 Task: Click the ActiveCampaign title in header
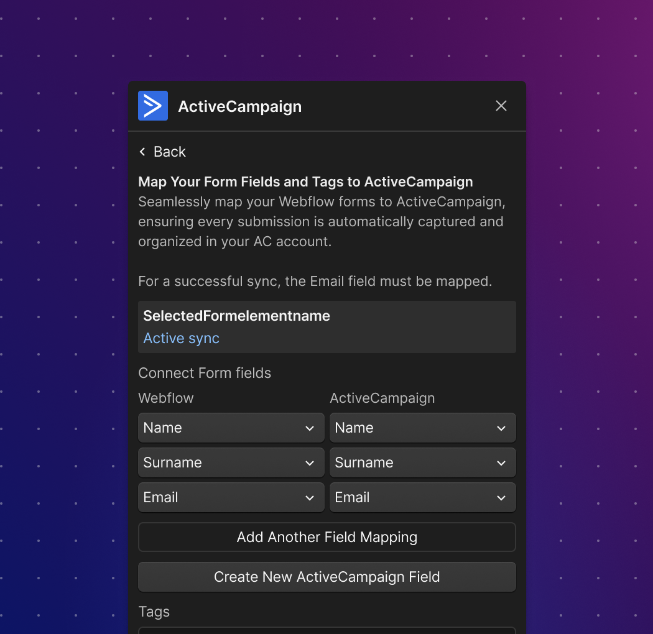click(x=240, y=106)
